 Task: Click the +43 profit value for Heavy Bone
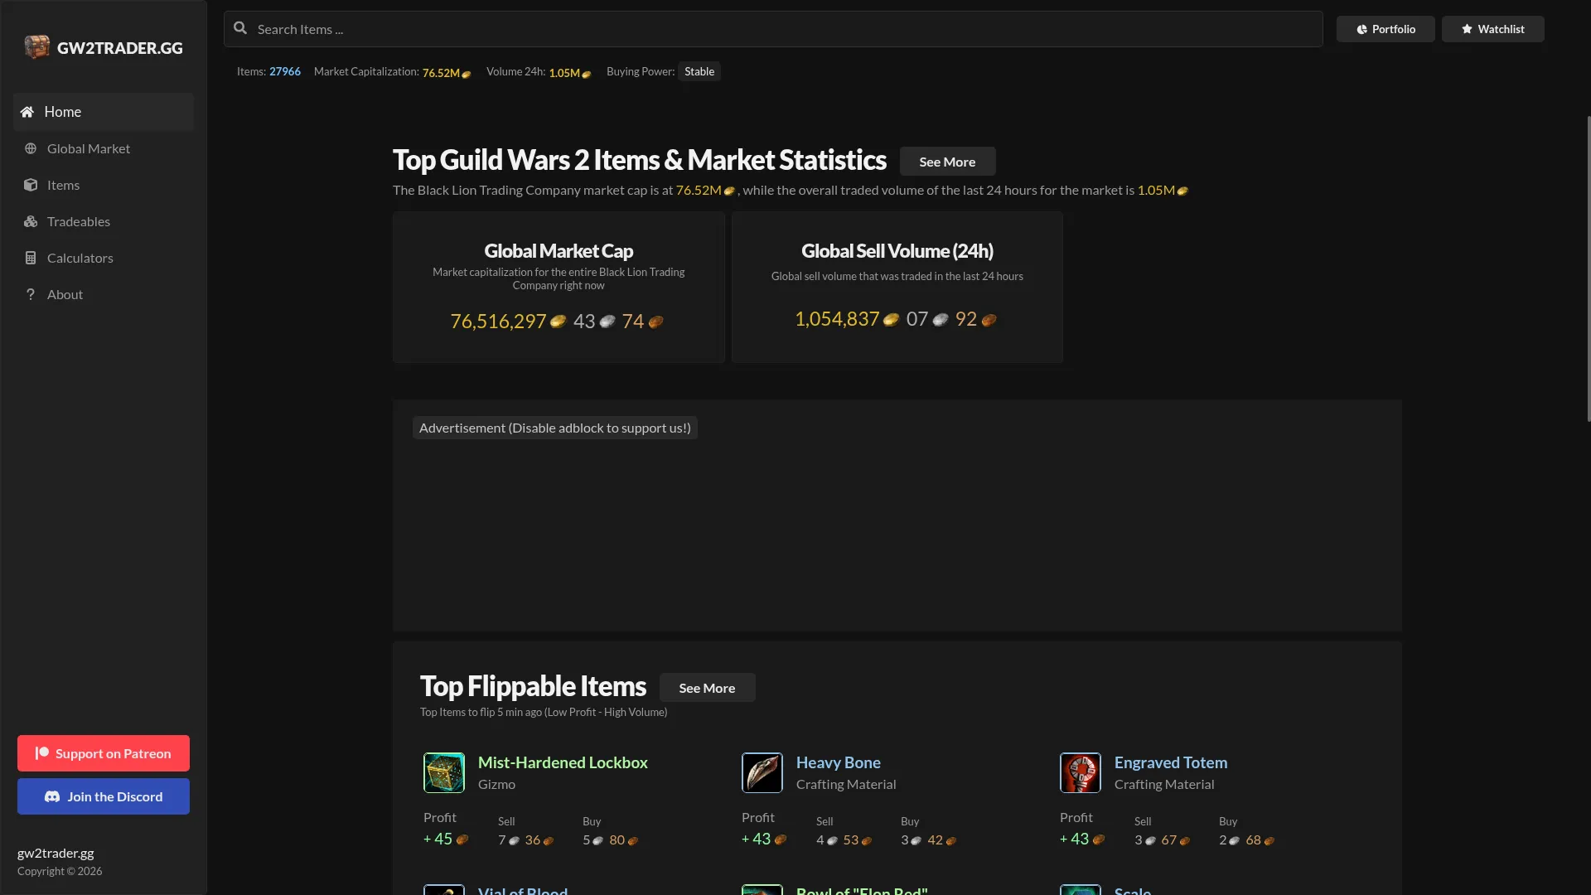[x=757, y=839]
